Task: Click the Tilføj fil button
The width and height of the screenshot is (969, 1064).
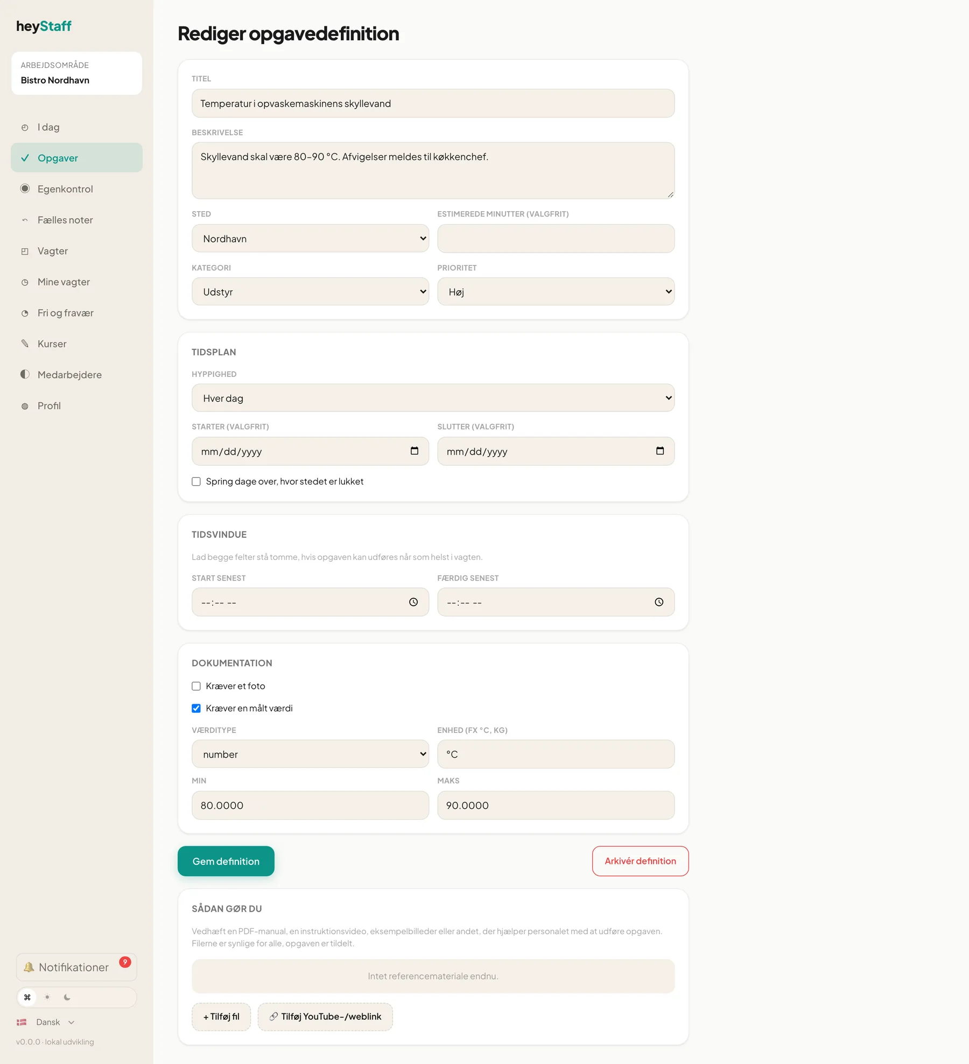Action: pyautogui.click(x=221, y=1017)
